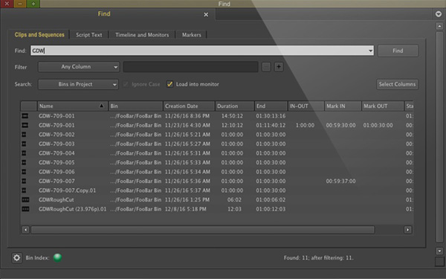Click the Found: 11; after filtering status text
The width and height of the screenshot is (446, 279).
319,258
